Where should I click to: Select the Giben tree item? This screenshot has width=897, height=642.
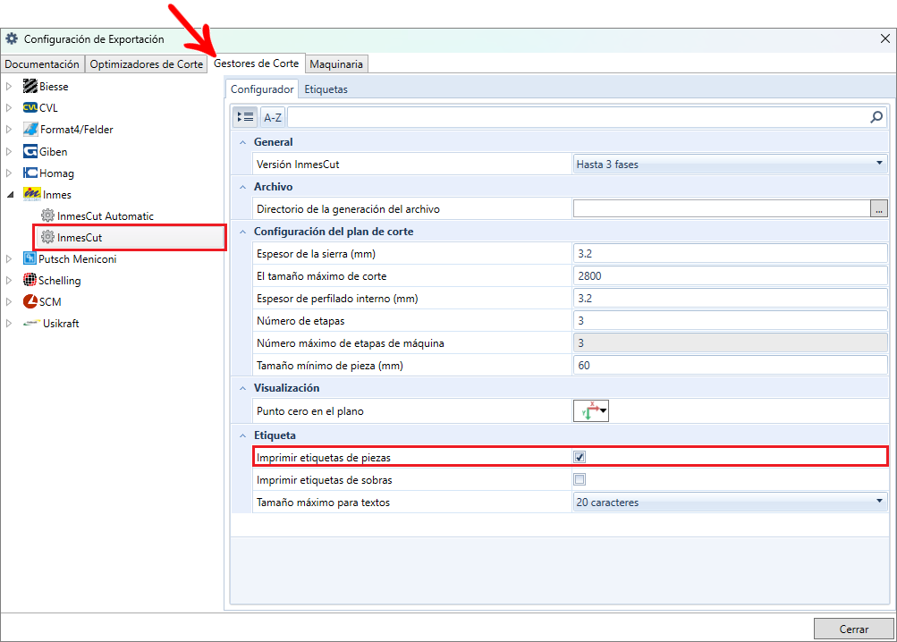click(53, 151)
